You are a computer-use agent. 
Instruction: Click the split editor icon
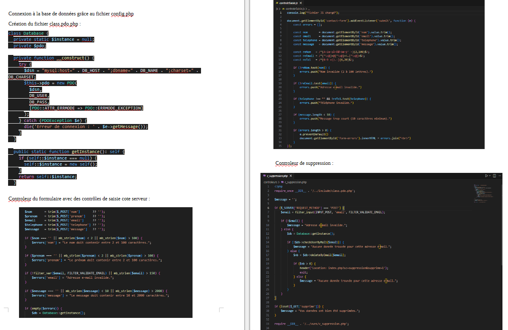[494, 176]
